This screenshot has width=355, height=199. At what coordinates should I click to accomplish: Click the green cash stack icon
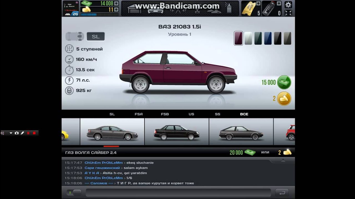(x=87, y=3)
